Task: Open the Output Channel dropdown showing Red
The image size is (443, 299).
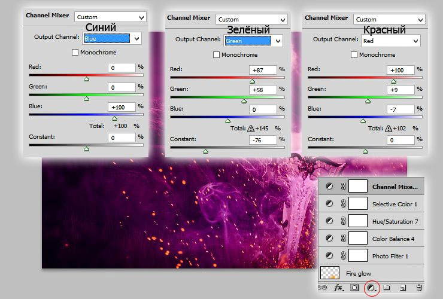Action: click(x=391, y=41)
